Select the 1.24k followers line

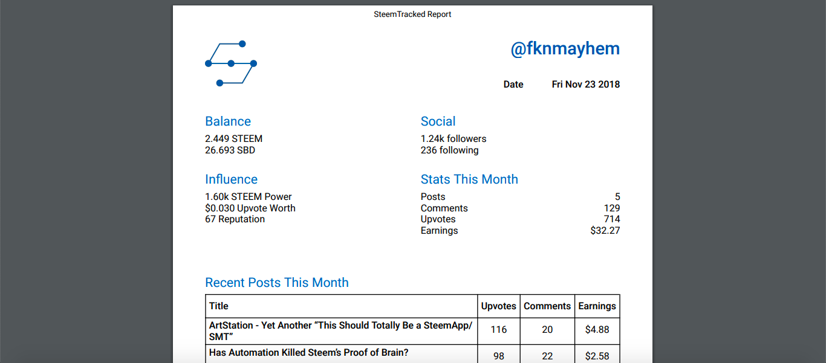coord(454,139)
